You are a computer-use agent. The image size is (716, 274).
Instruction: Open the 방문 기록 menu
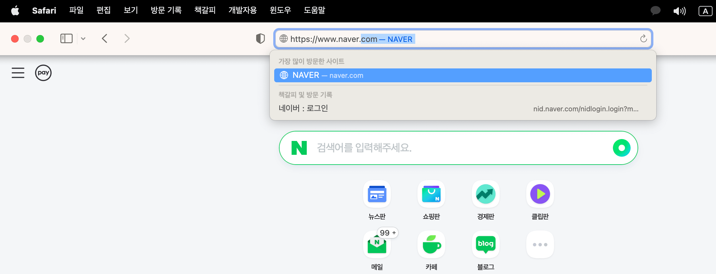pos(166,10)
